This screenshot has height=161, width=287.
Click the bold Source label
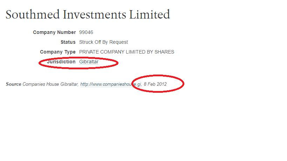tap(14, 84)
